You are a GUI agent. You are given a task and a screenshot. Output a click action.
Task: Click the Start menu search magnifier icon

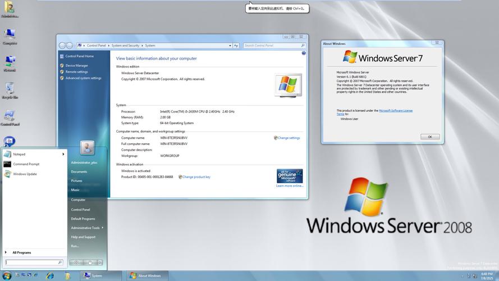click(60, 262)
